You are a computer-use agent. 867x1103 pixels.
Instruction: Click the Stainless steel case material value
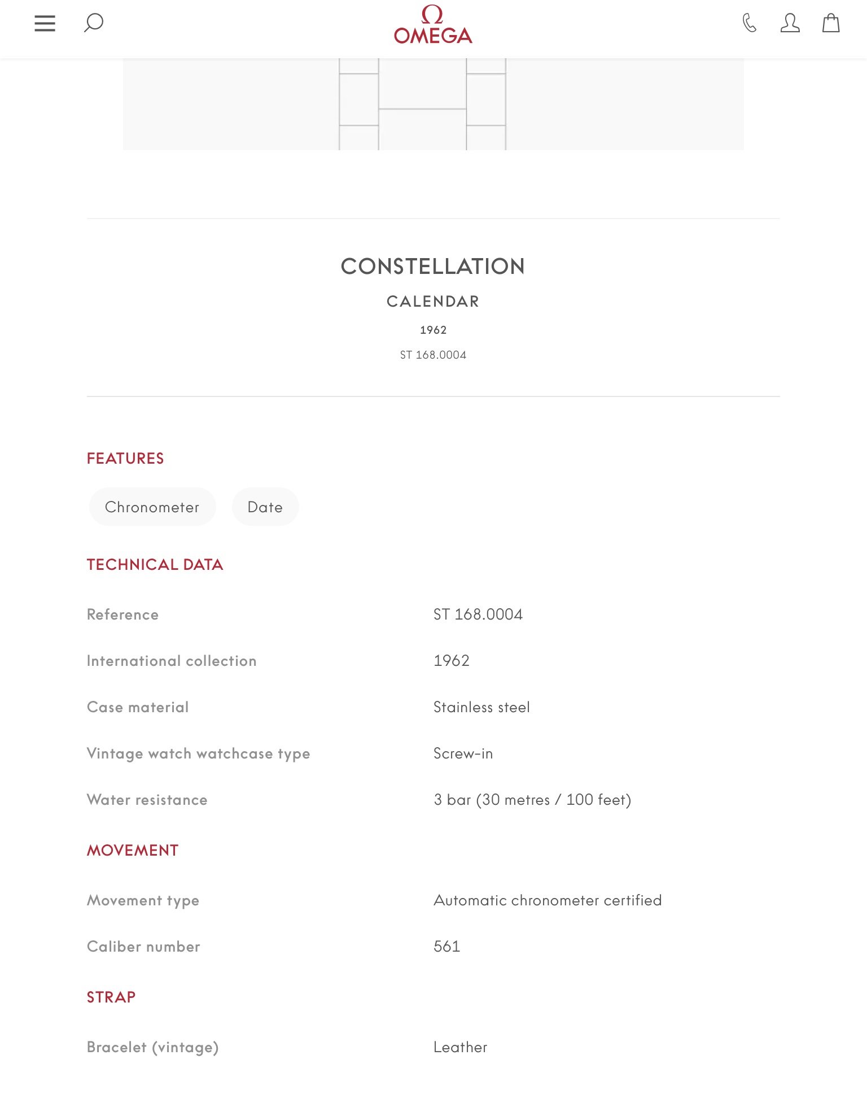click(481, 707)
